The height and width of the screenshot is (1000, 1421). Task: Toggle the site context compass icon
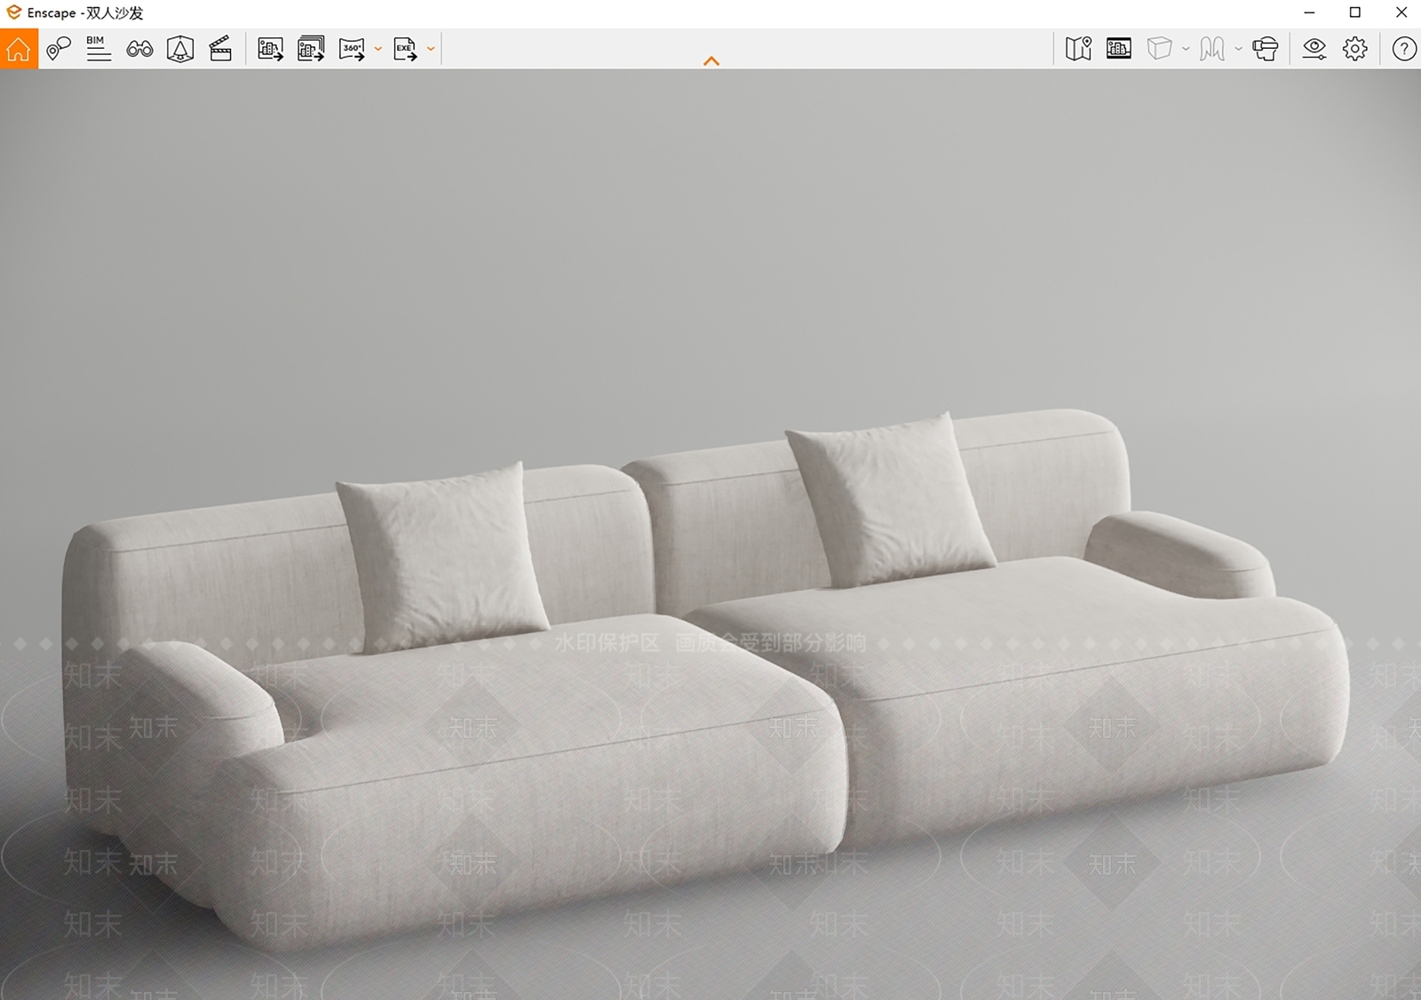(180, 49)
